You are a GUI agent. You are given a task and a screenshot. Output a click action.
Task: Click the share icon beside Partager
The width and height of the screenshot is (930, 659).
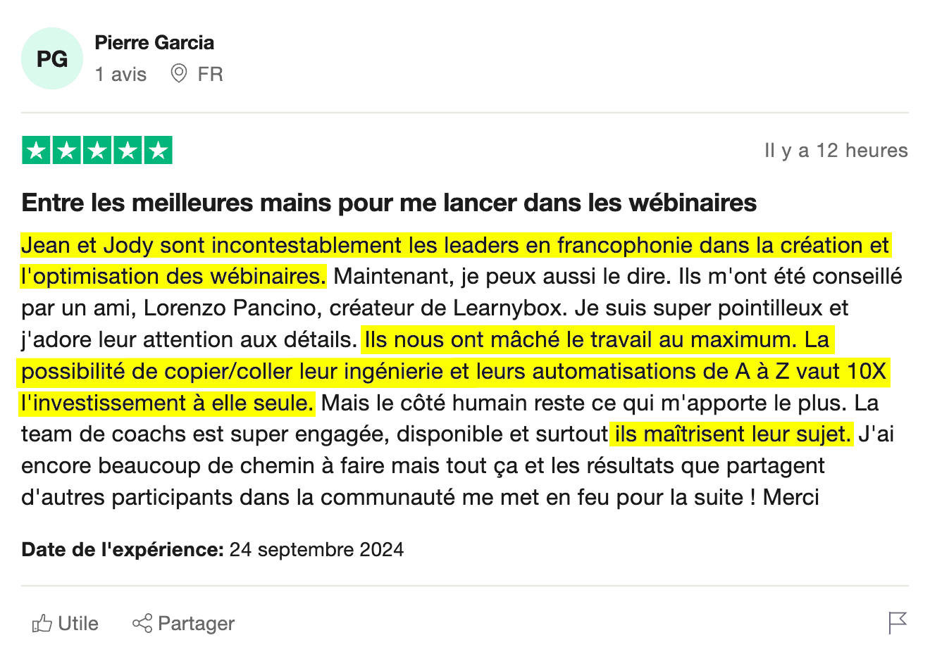pyautogui.click(x=142, y=623)
